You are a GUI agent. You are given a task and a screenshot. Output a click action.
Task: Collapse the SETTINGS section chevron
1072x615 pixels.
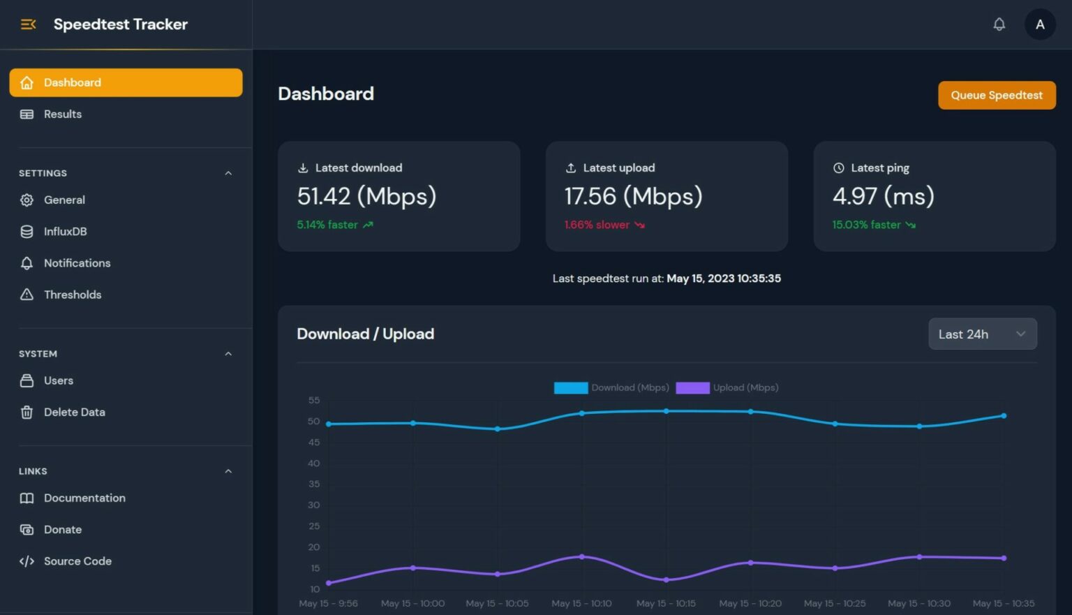[228, 172]
